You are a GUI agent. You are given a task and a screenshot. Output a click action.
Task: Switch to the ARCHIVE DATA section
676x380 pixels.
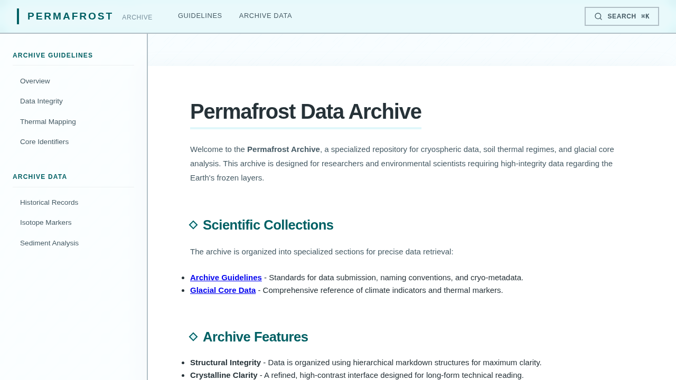(266, 14)
